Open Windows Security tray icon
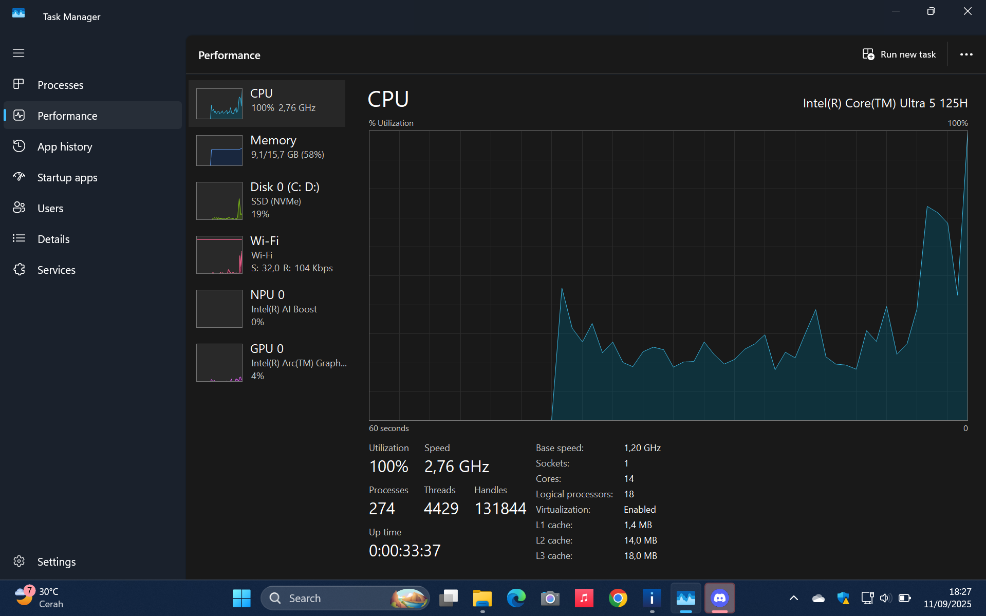 click(843, 598)
